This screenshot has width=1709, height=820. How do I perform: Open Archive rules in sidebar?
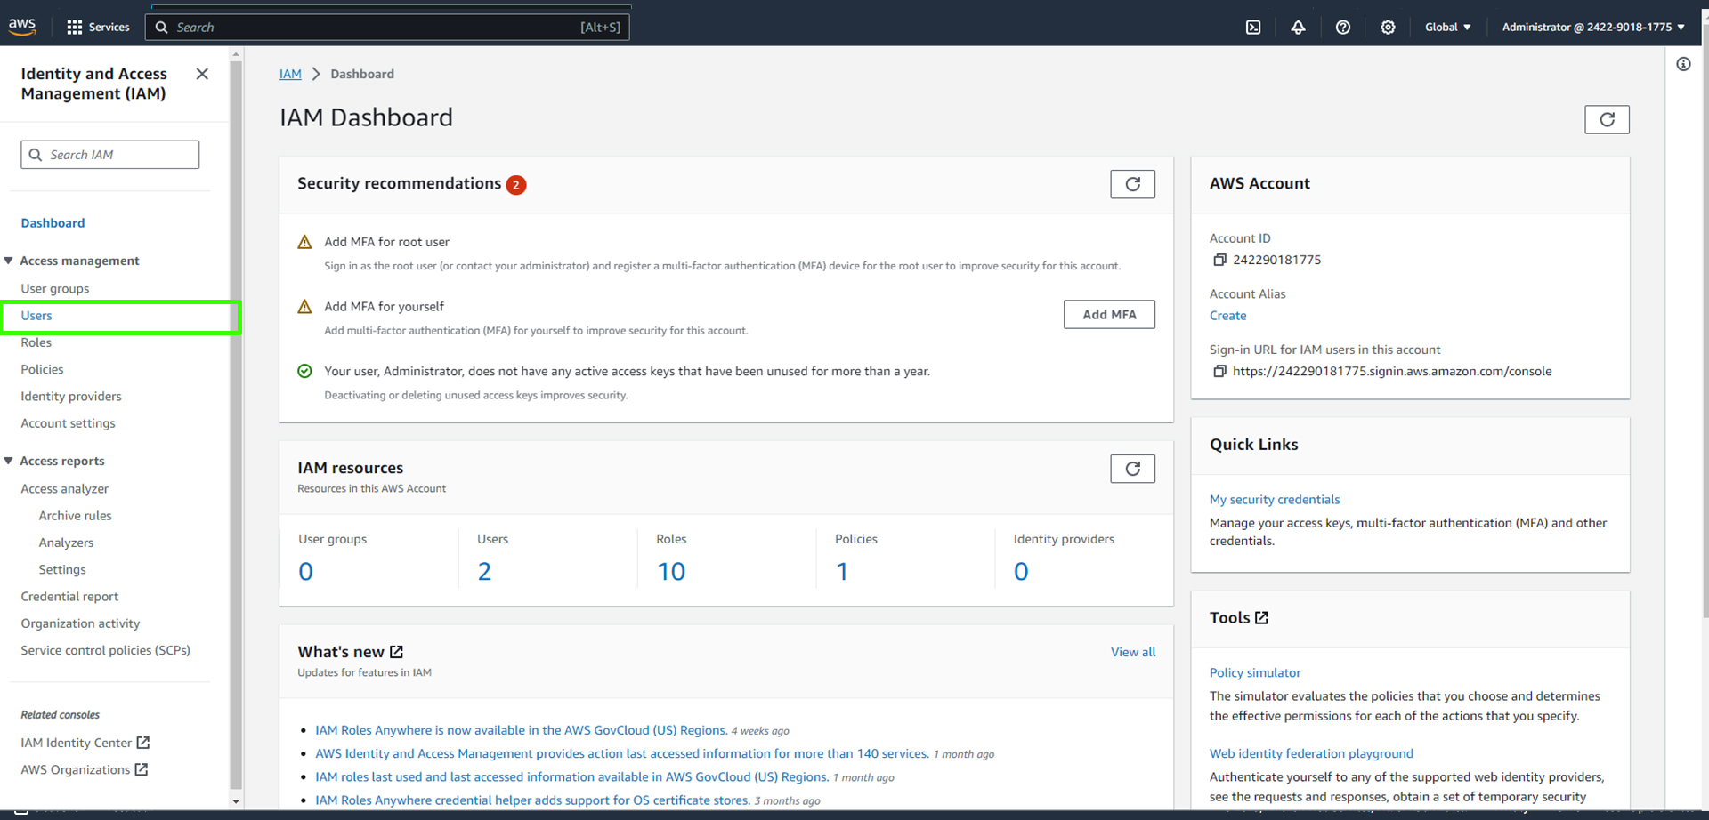click(x=76, y=516)
